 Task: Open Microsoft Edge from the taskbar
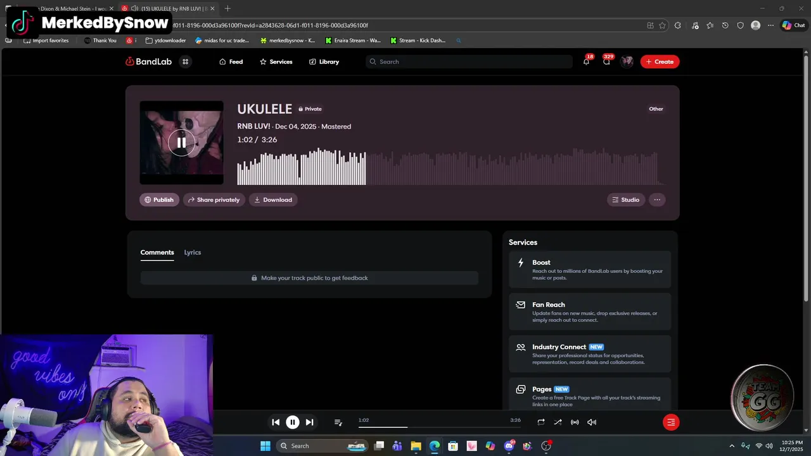(434, 446)
